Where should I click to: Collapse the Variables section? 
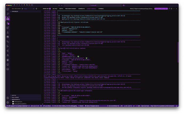point(26,11)
